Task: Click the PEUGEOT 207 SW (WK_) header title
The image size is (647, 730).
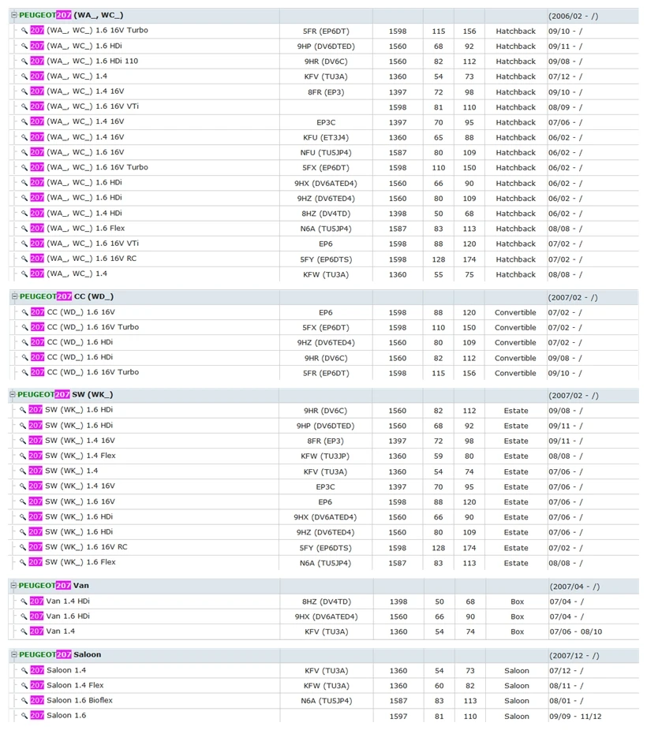Action: point(65,395)
